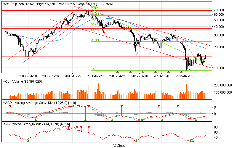This screenshot has width=237, height=148.
Task: Click red wave label 2
Action: click(x=119, y=17)
